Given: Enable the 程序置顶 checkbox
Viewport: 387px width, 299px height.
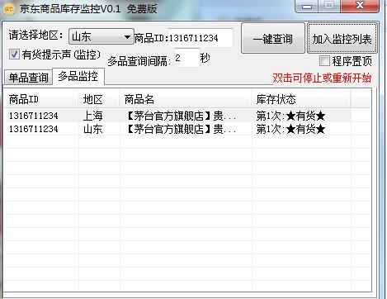Looking at the screenshot, I should pos(324,61).
